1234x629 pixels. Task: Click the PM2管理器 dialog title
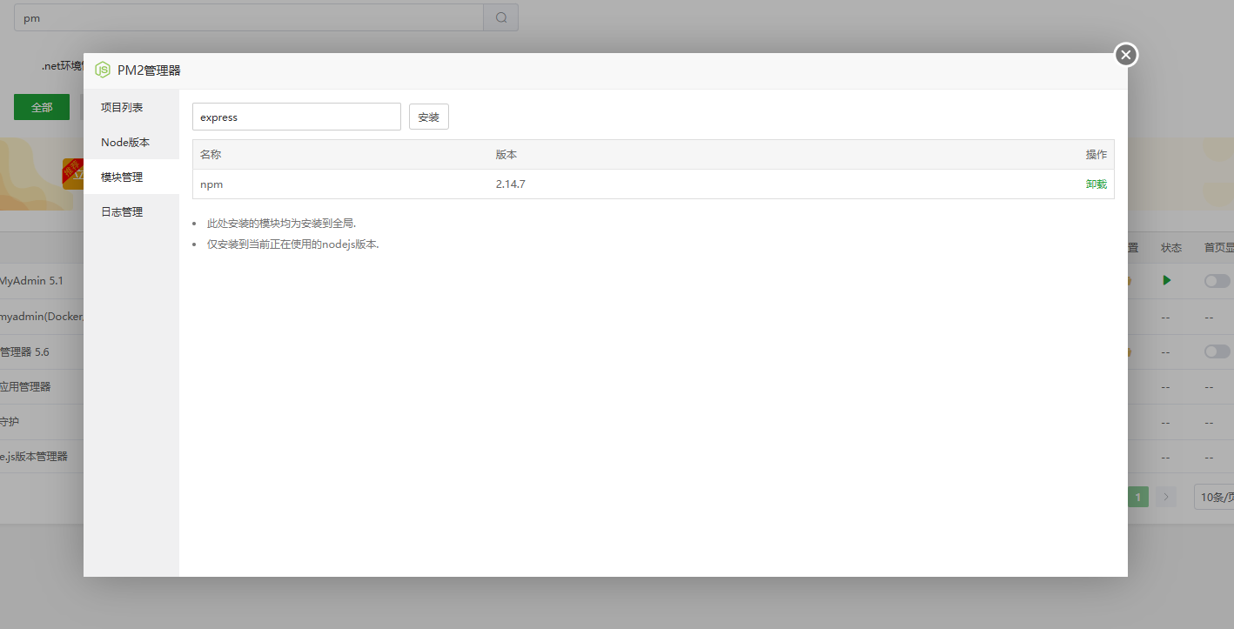tap(149, 70)
